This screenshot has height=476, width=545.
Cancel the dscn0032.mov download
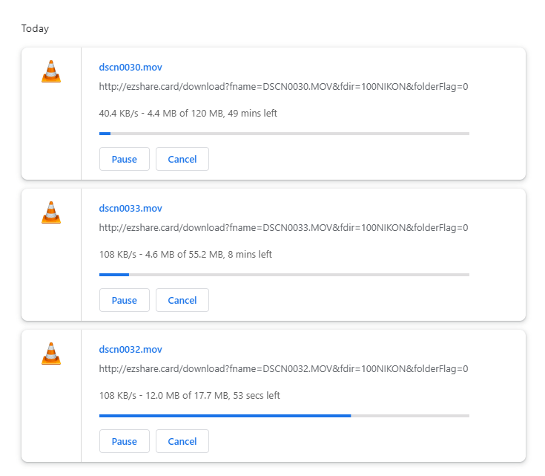coord(182,441)
